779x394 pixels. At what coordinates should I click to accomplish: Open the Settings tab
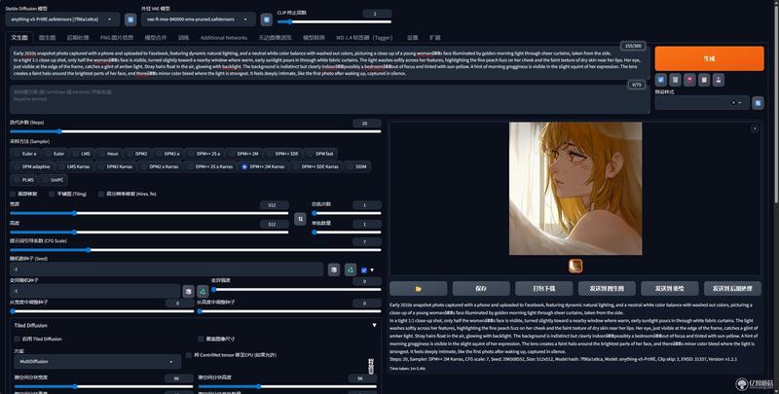coord(412,38)
